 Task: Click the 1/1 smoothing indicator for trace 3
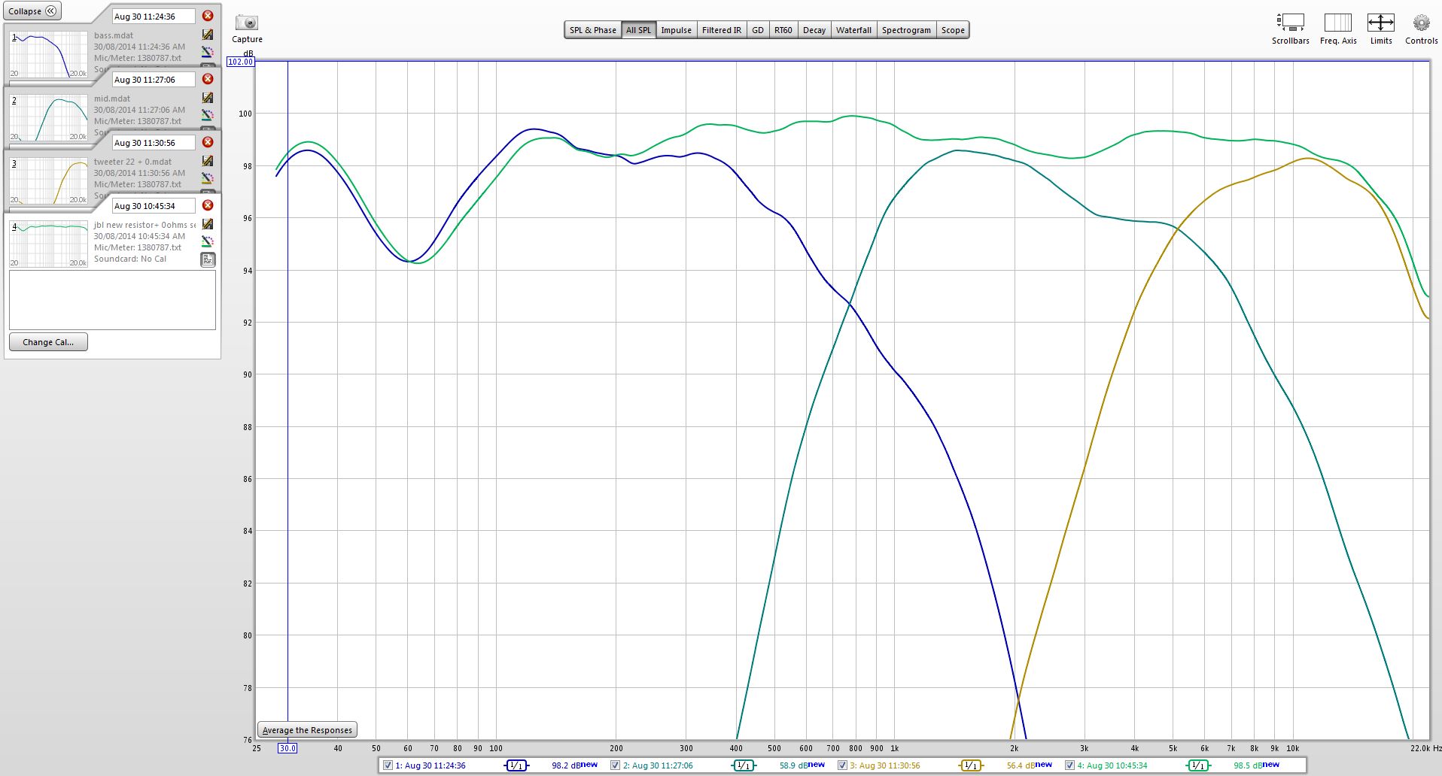[971, 765]
